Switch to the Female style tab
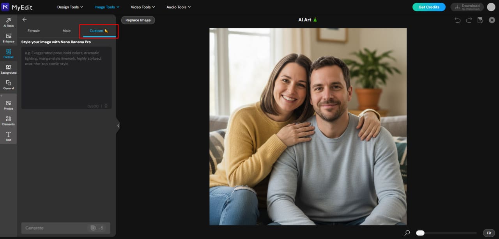Image resolution: width=499 pixels, height=239 pixels. pyautogui.click(x=33, y=30)
